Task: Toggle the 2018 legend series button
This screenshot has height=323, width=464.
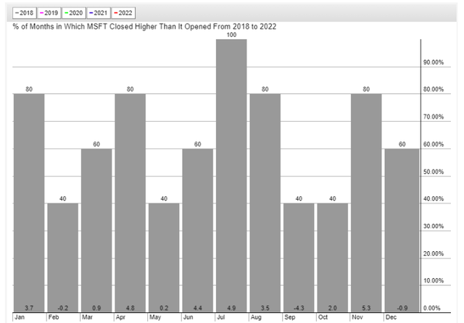Action: click(x=24, y=13)
